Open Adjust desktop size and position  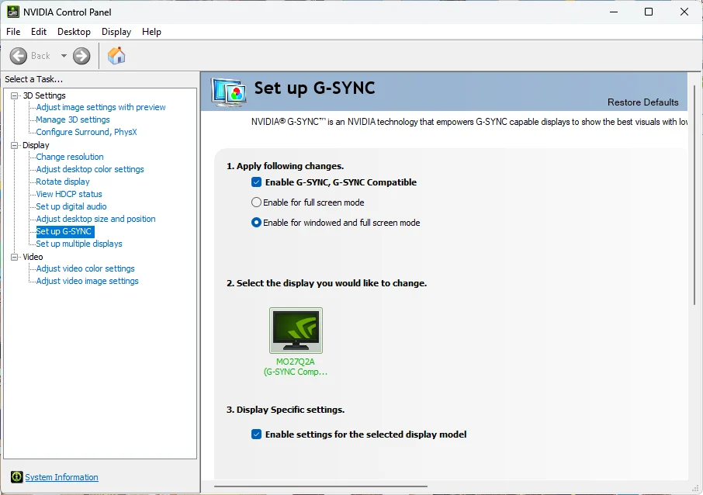[95, 219]
